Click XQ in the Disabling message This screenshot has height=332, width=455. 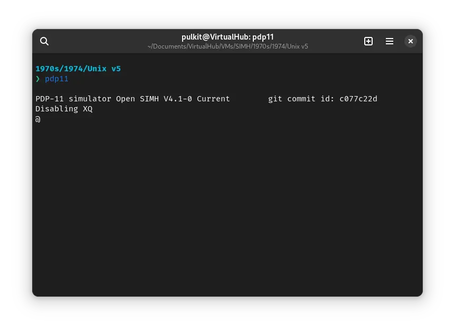click(x=88, y=109)
